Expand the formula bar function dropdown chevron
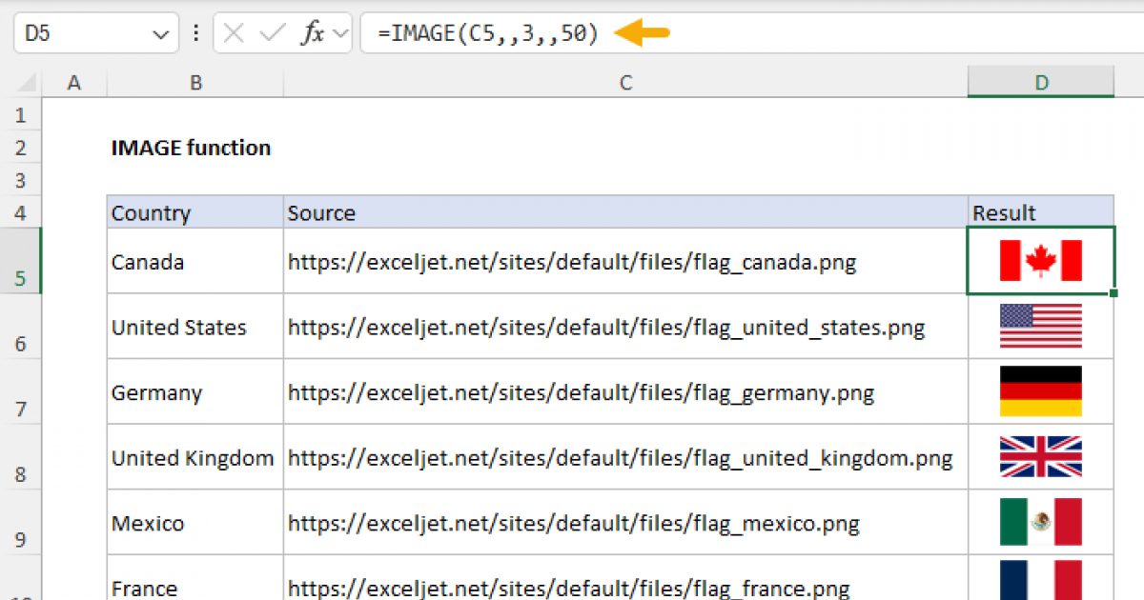1144x600 pixels. point(340,34)
